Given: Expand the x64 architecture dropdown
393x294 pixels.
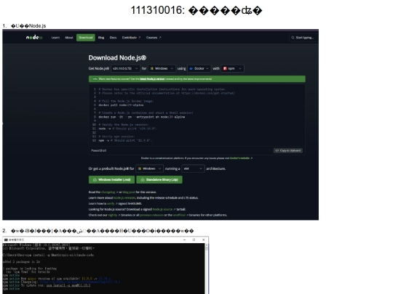Looking at the screenshot, I should [193, 168].
